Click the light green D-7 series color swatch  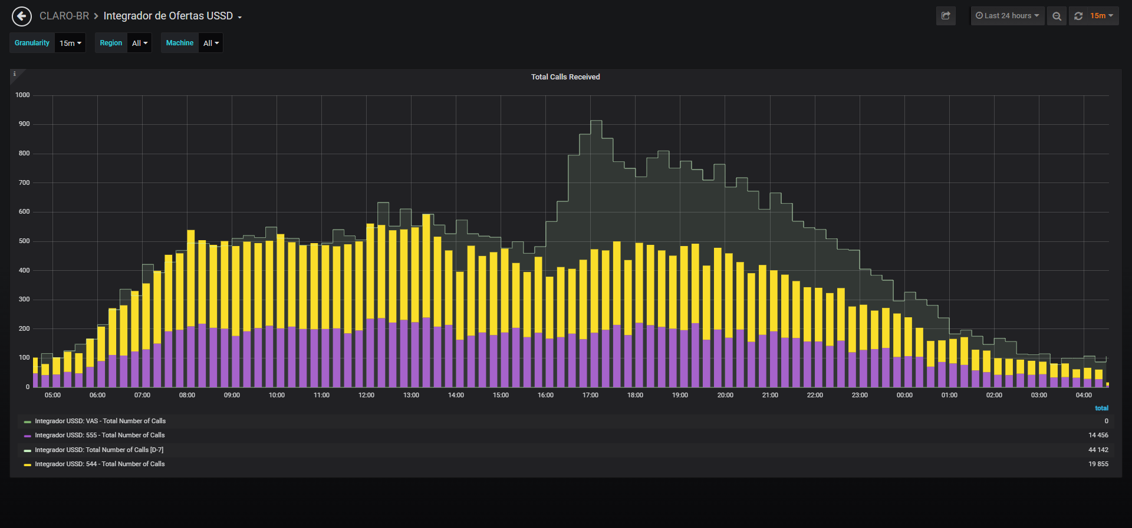28,450
